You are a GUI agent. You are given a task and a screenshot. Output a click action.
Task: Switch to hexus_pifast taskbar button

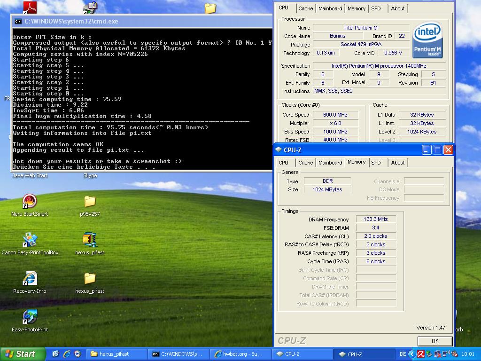pos(116,354)
